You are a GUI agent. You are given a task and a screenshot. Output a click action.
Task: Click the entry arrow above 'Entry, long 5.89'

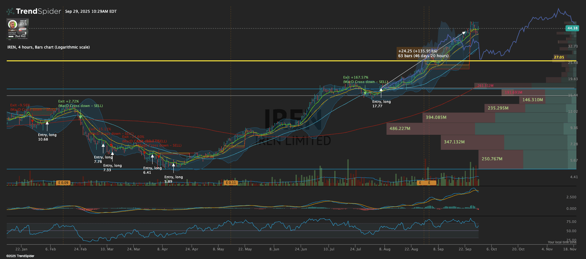pyautogui.click(x=173, y=165)
